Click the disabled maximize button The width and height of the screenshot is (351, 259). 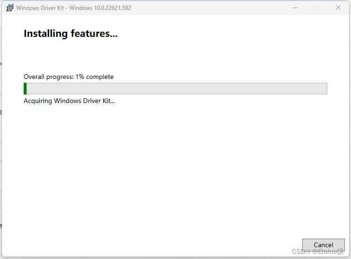point(316,8)
